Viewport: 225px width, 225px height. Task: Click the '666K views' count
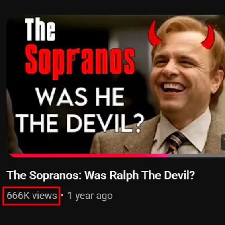32,196
